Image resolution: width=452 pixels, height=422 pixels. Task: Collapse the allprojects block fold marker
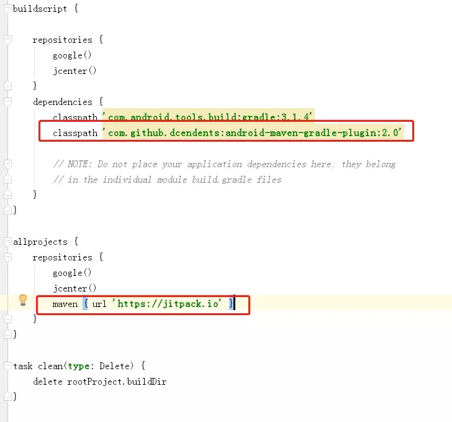[8, 242]
